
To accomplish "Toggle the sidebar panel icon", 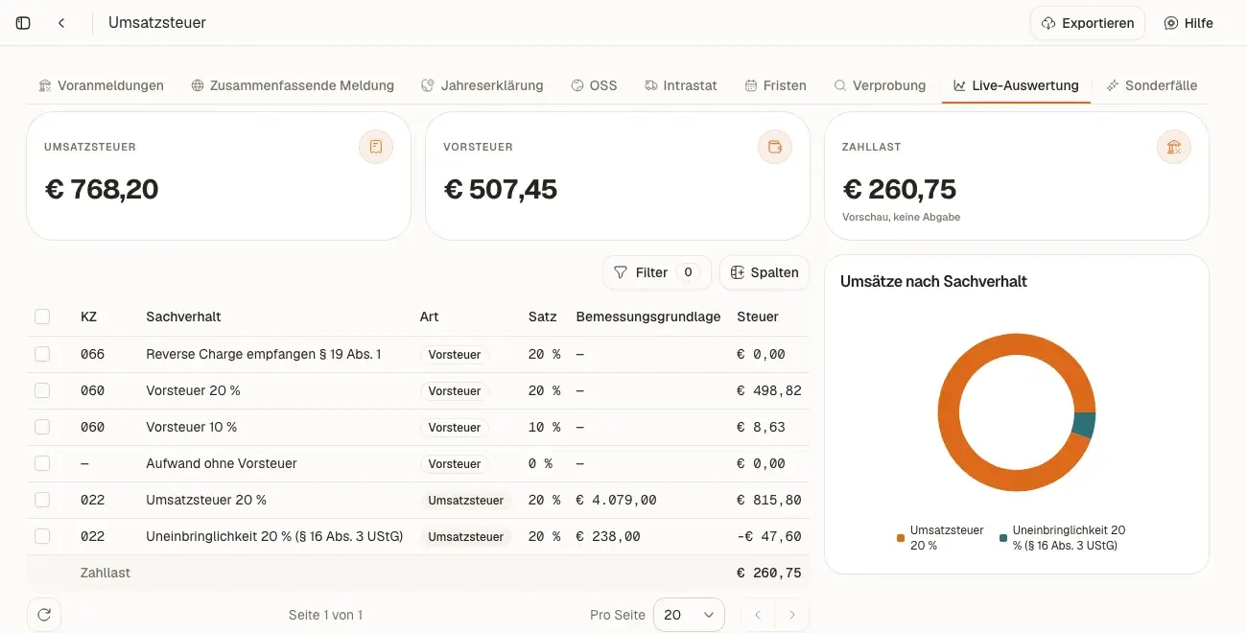I will (x=24, y=23).
